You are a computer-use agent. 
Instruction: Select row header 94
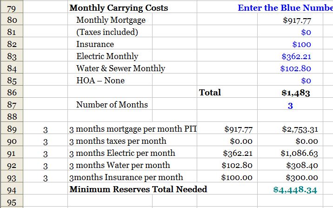pos(11,189)
